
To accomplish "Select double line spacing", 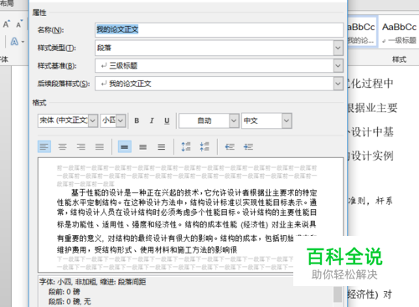I will point(161,146).
